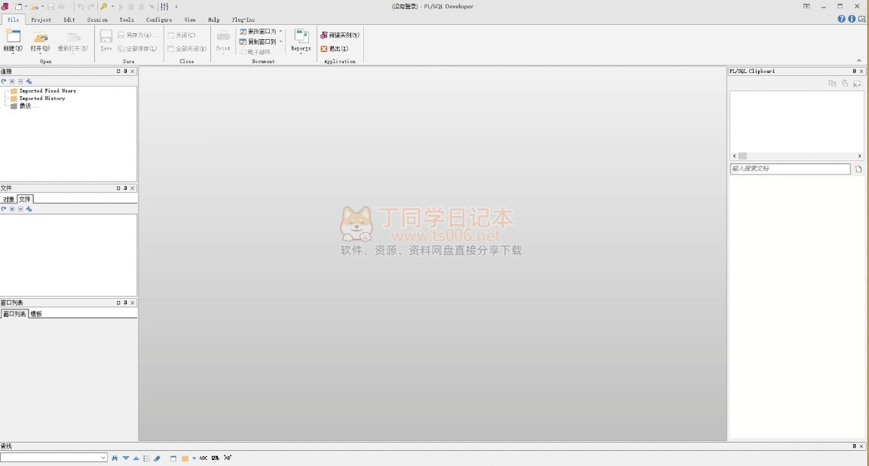Close the search (查找) bar panel

861,446
